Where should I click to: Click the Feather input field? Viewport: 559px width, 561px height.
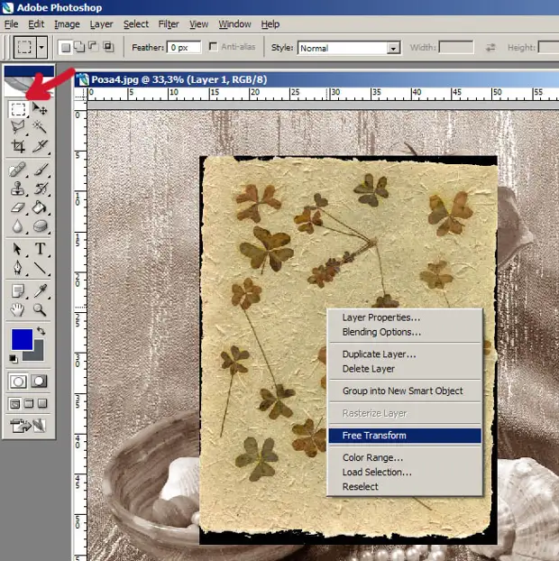tap(185, 48)
